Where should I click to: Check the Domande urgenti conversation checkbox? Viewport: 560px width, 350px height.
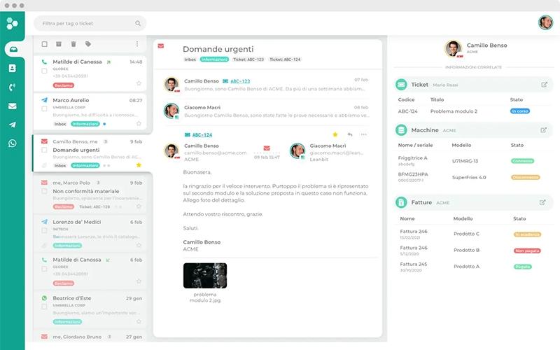[x=44, y=150]
